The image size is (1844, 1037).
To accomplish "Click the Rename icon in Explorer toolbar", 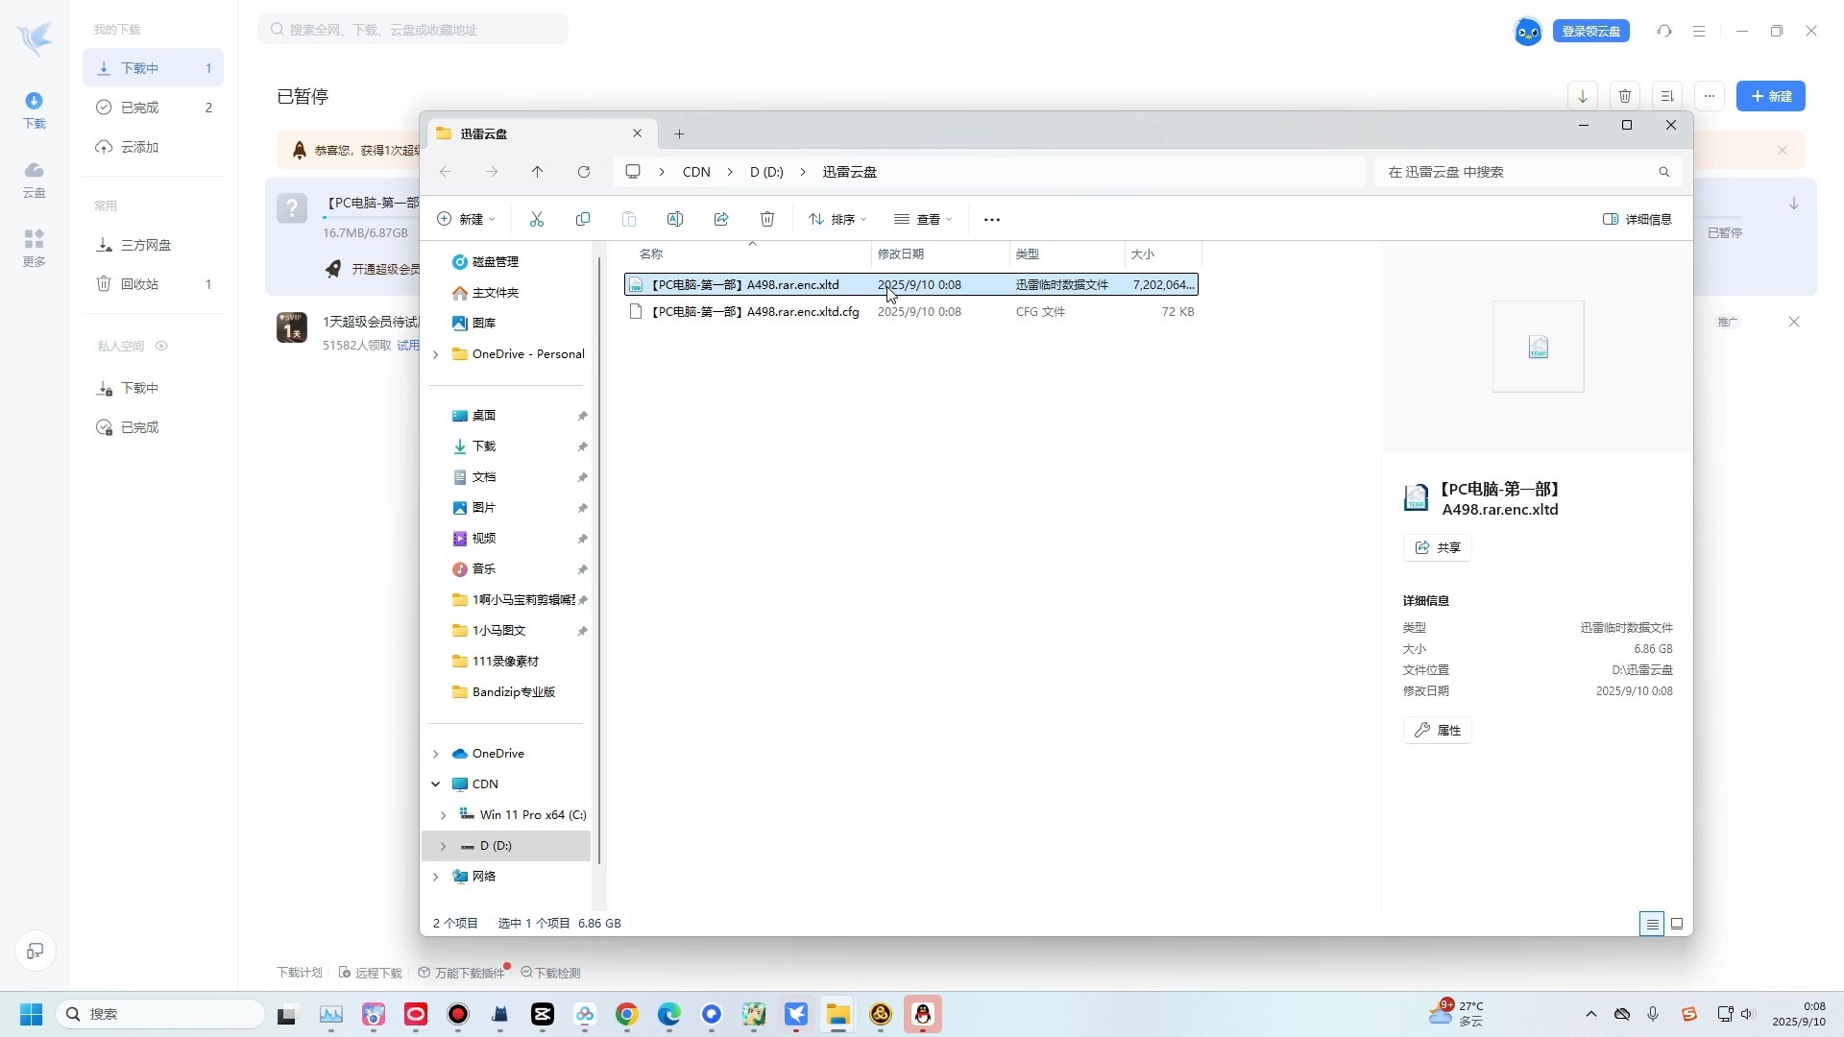I will pos(675,219).
